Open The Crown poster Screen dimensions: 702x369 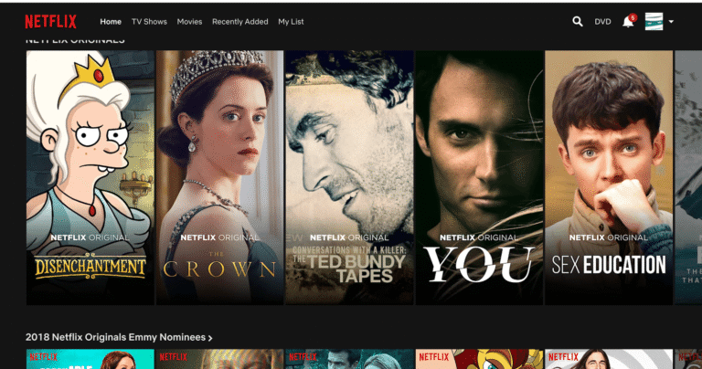coord(219,177)
